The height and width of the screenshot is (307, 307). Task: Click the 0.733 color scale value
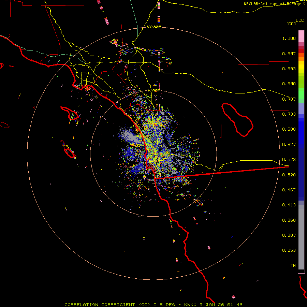(x=289, y=114)
